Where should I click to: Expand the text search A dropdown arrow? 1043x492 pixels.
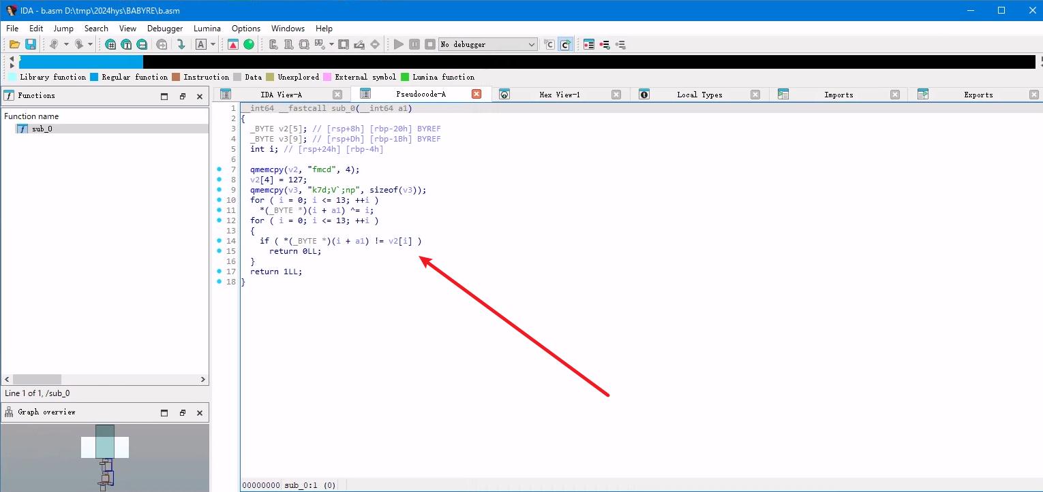[x=213, y=44]
